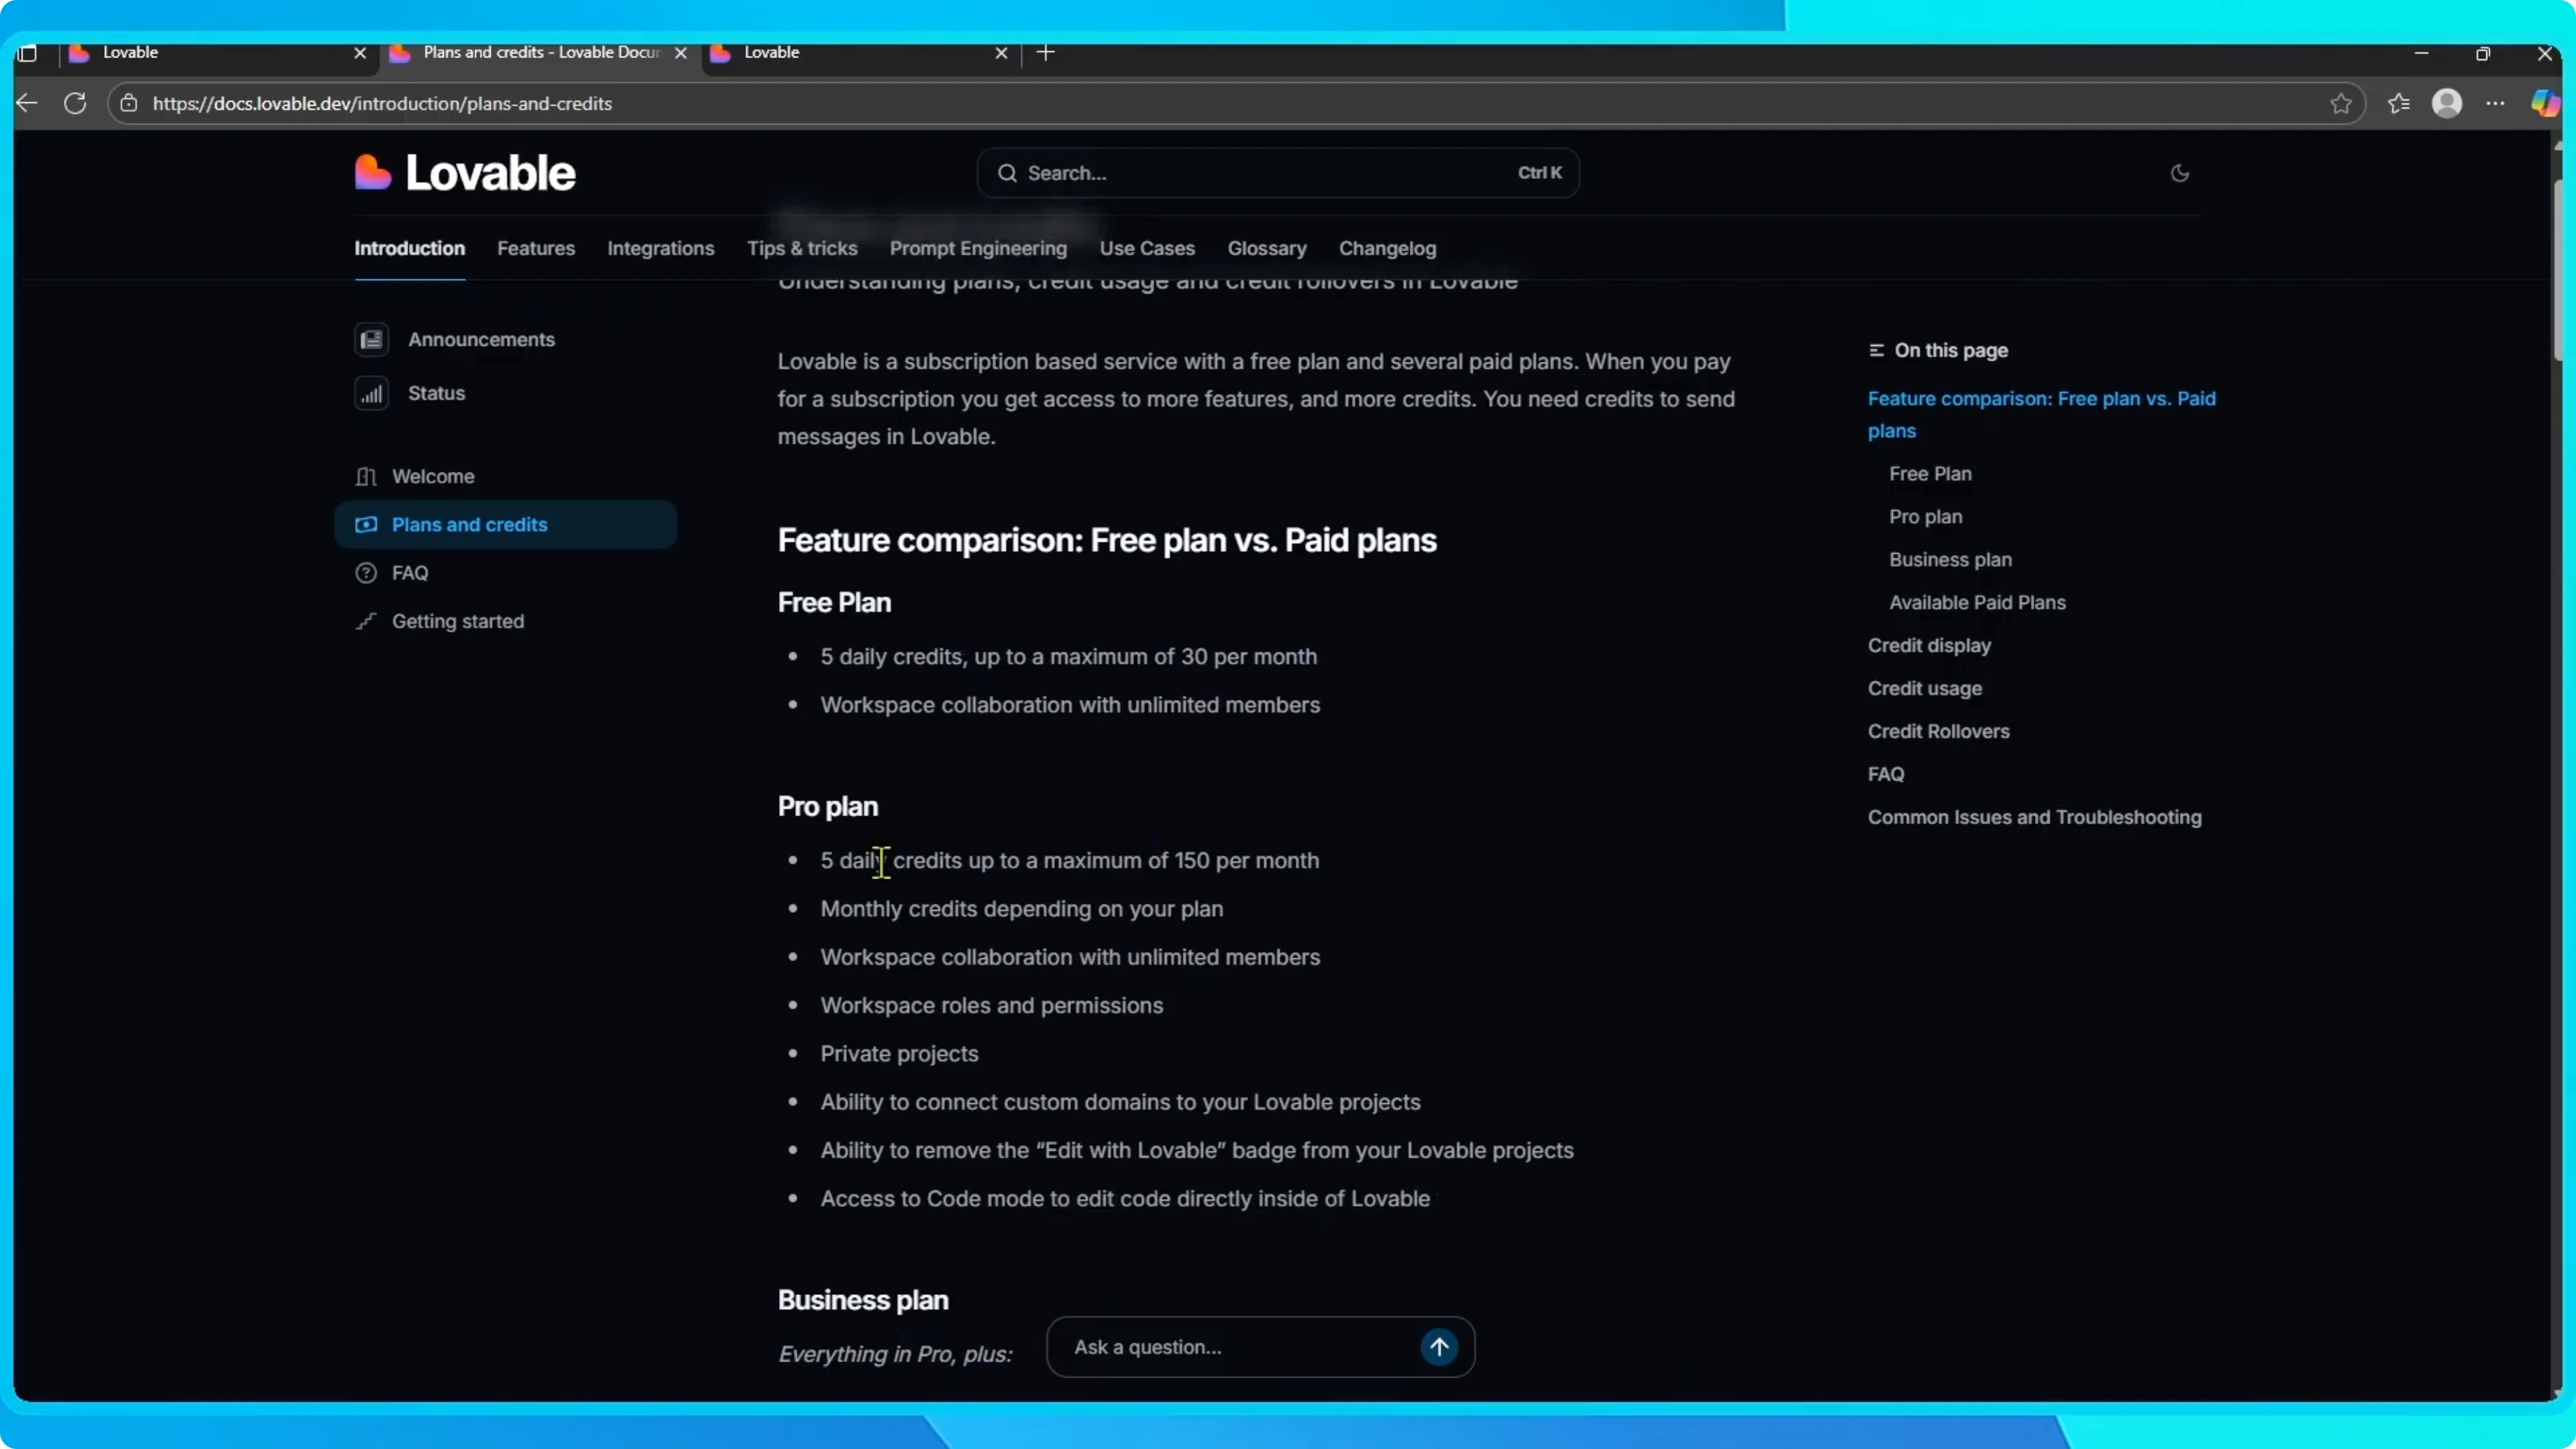
Task: Click the FAQ question mark icon
Action: pos(366,572)
